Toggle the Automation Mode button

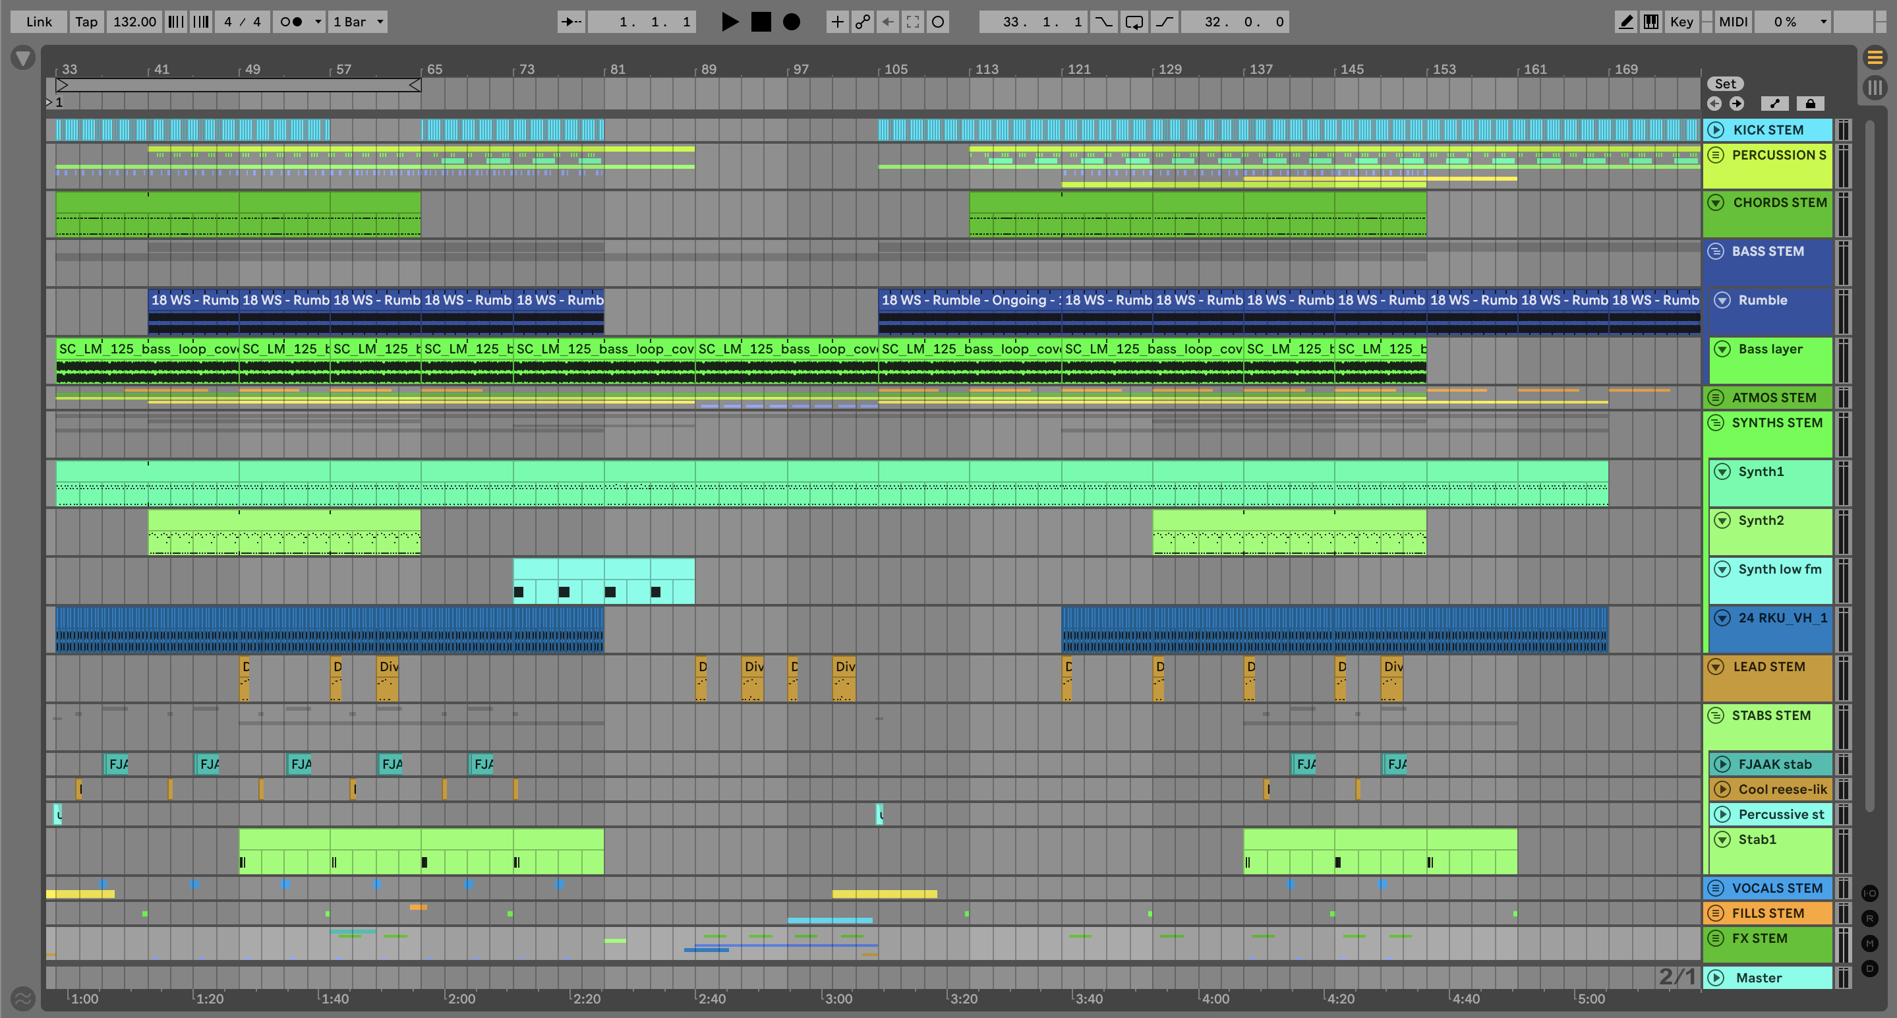(1775, 103)
